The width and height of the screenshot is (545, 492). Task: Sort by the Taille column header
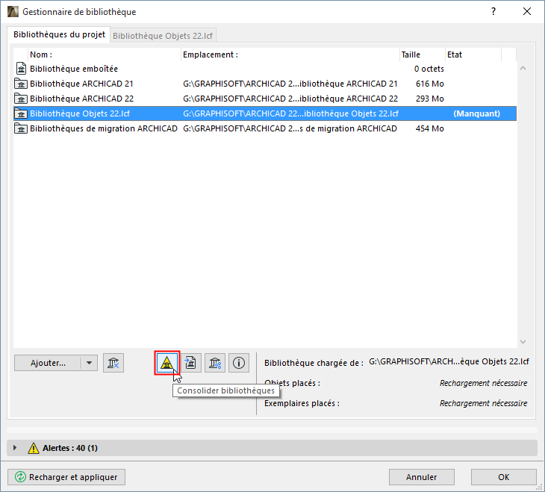tap(423, 55)
